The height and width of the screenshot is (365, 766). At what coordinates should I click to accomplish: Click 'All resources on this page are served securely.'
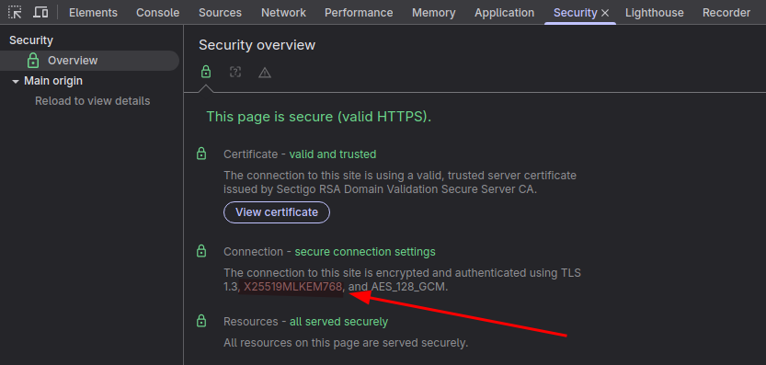point(346,343)
